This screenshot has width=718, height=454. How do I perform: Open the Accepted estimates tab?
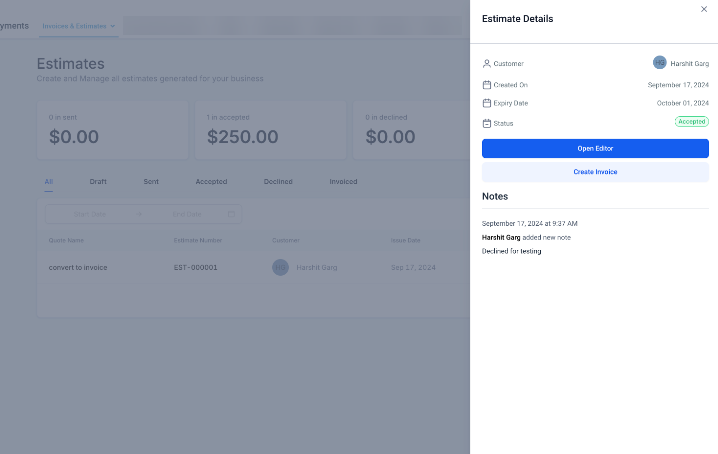point(211,182)
